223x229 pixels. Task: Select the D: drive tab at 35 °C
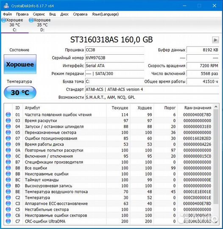click(40, 25)
